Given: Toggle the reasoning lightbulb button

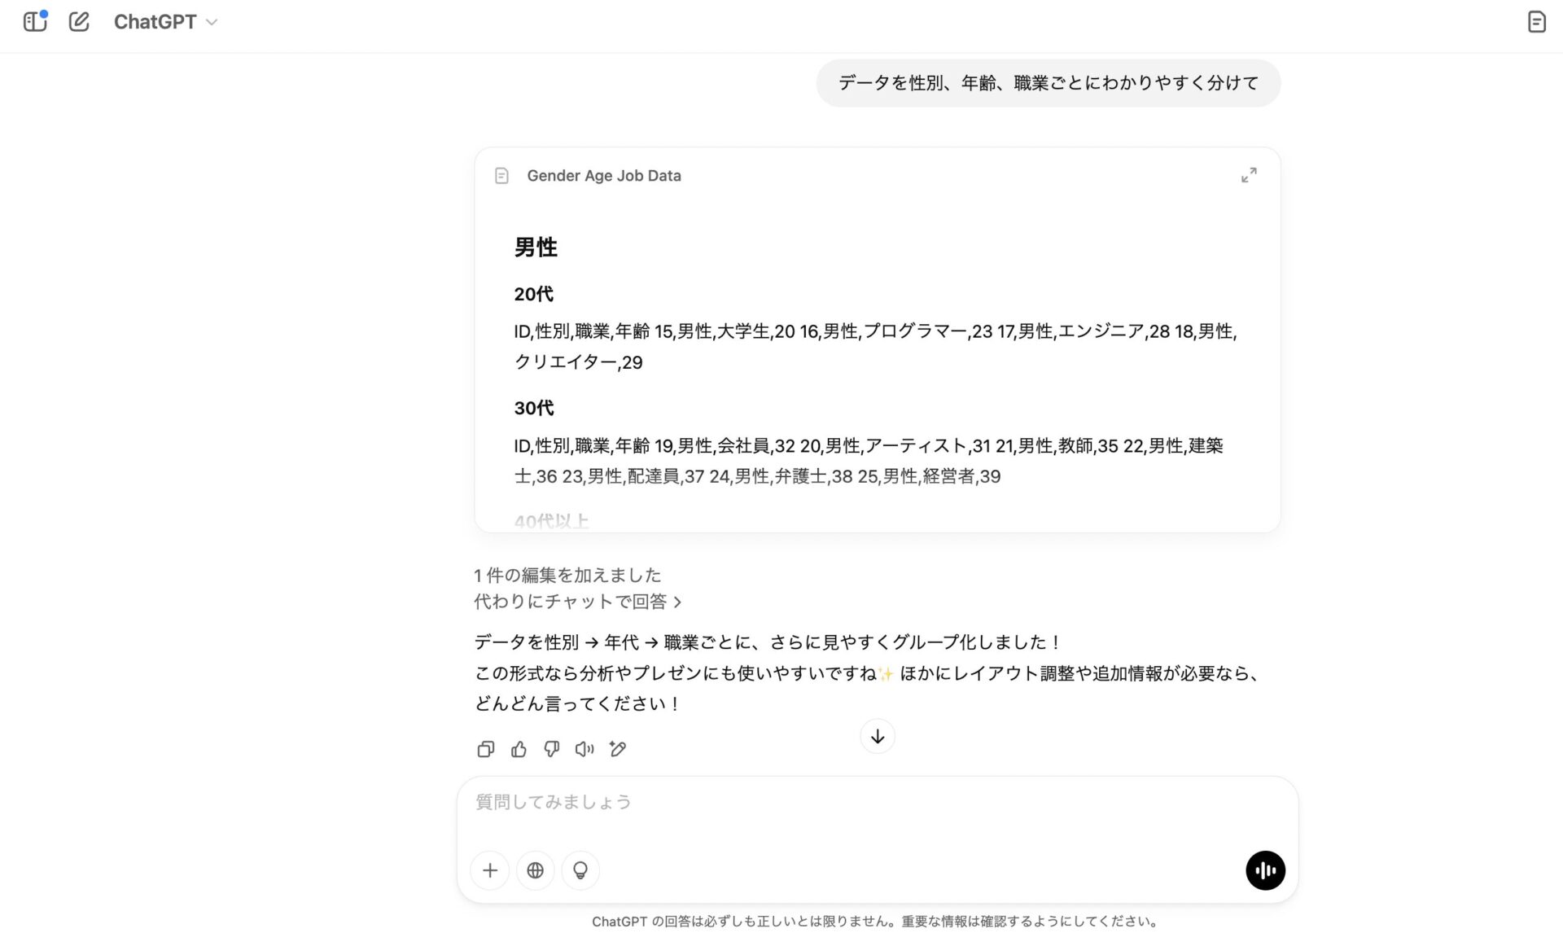Looking at the screenshot, I should point(580,870).
